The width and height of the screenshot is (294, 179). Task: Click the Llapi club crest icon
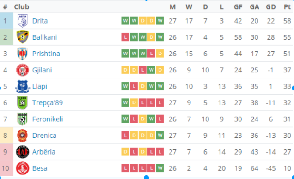23,86
